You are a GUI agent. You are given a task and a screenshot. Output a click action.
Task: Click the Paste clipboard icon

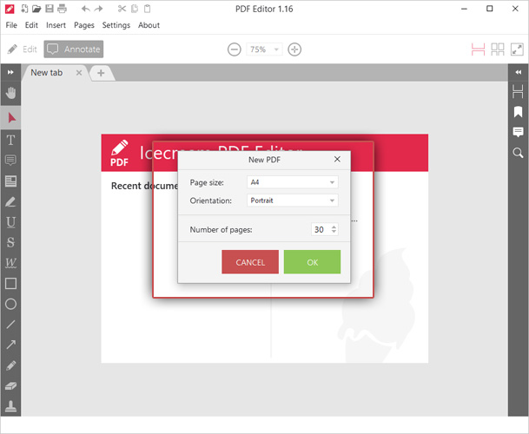[147, 9]
